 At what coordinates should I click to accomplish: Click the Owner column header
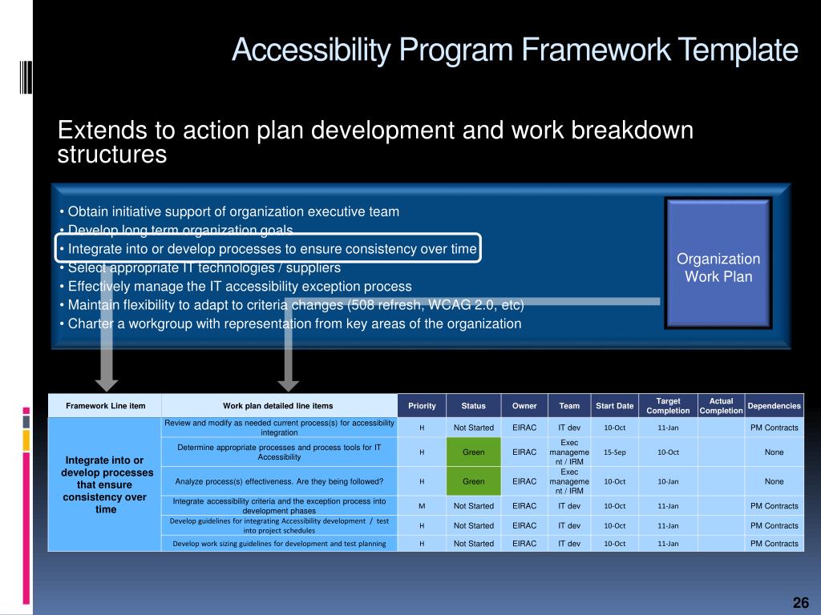point(524,406)
